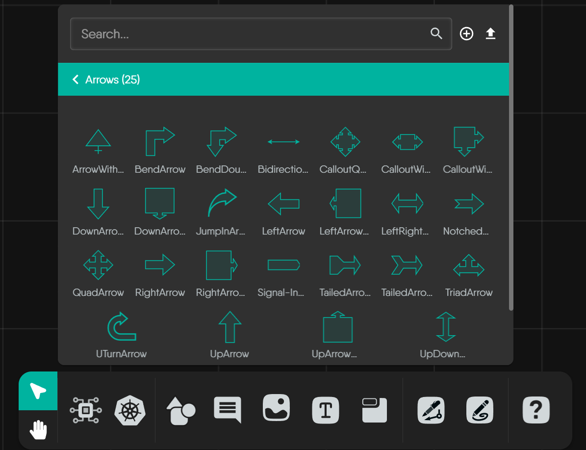586x450 pixels.
Task: Open the comment tool
Action: tap(228, 411)
